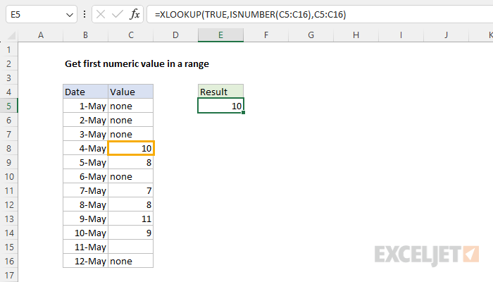The width and height of the screenshot is (493, 282).
Task: Select column C header
Action: pos(130,35)
